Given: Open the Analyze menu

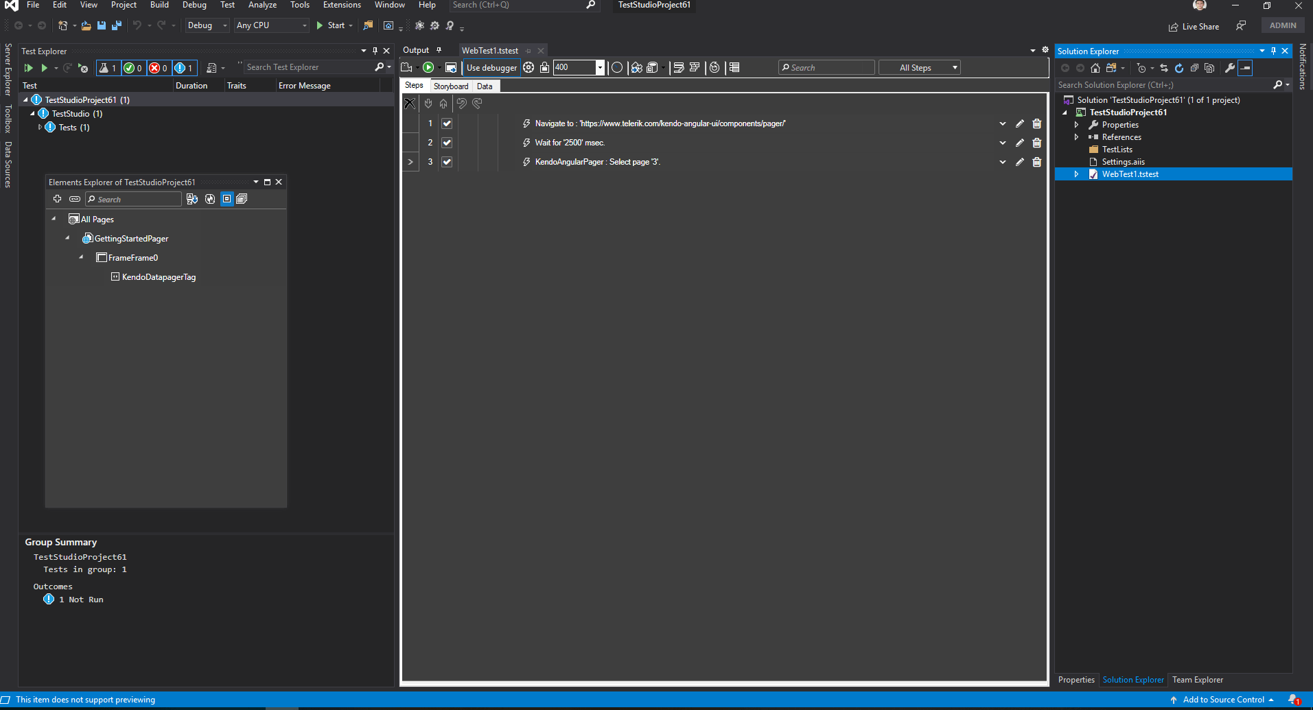Looking at the screenshot, I should click(262, 5).
